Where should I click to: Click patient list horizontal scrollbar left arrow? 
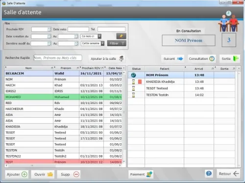(6, 165)
